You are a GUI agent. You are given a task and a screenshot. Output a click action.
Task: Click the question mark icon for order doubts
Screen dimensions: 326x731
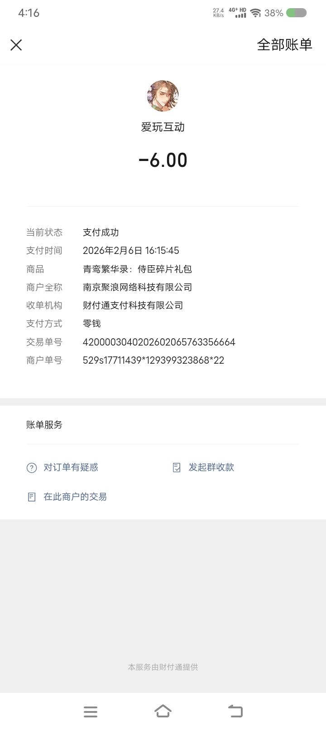pos(32,468)
